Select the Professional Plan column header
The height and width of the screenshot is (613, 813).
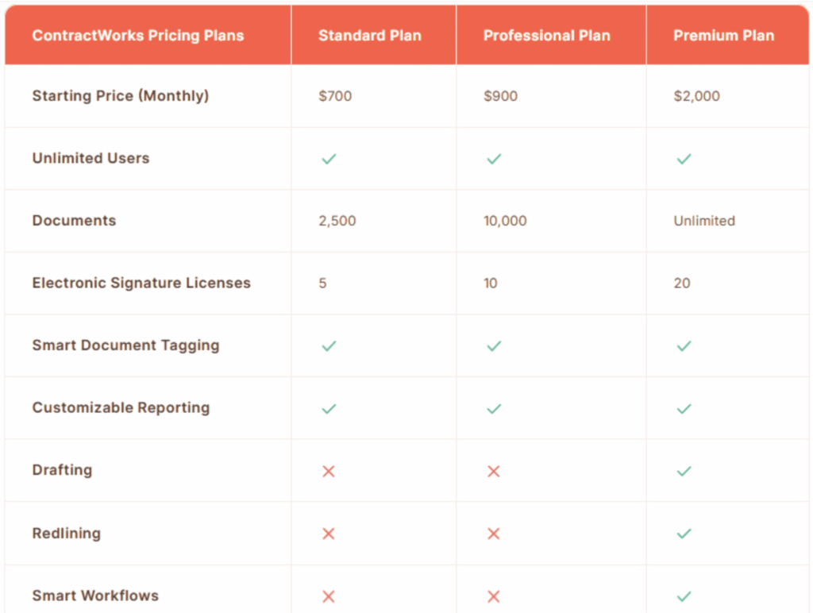547,35
